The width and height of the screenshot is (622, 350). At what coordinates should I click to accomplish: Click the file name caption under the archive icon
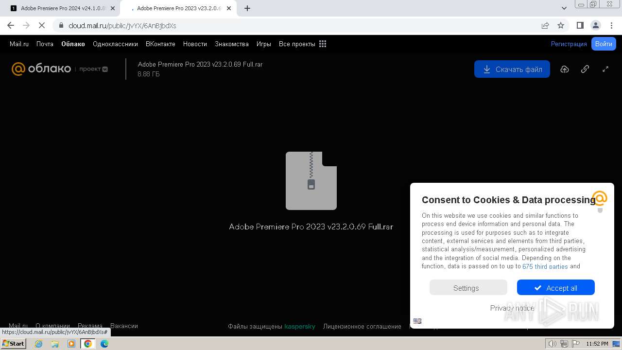pos(311,227)
